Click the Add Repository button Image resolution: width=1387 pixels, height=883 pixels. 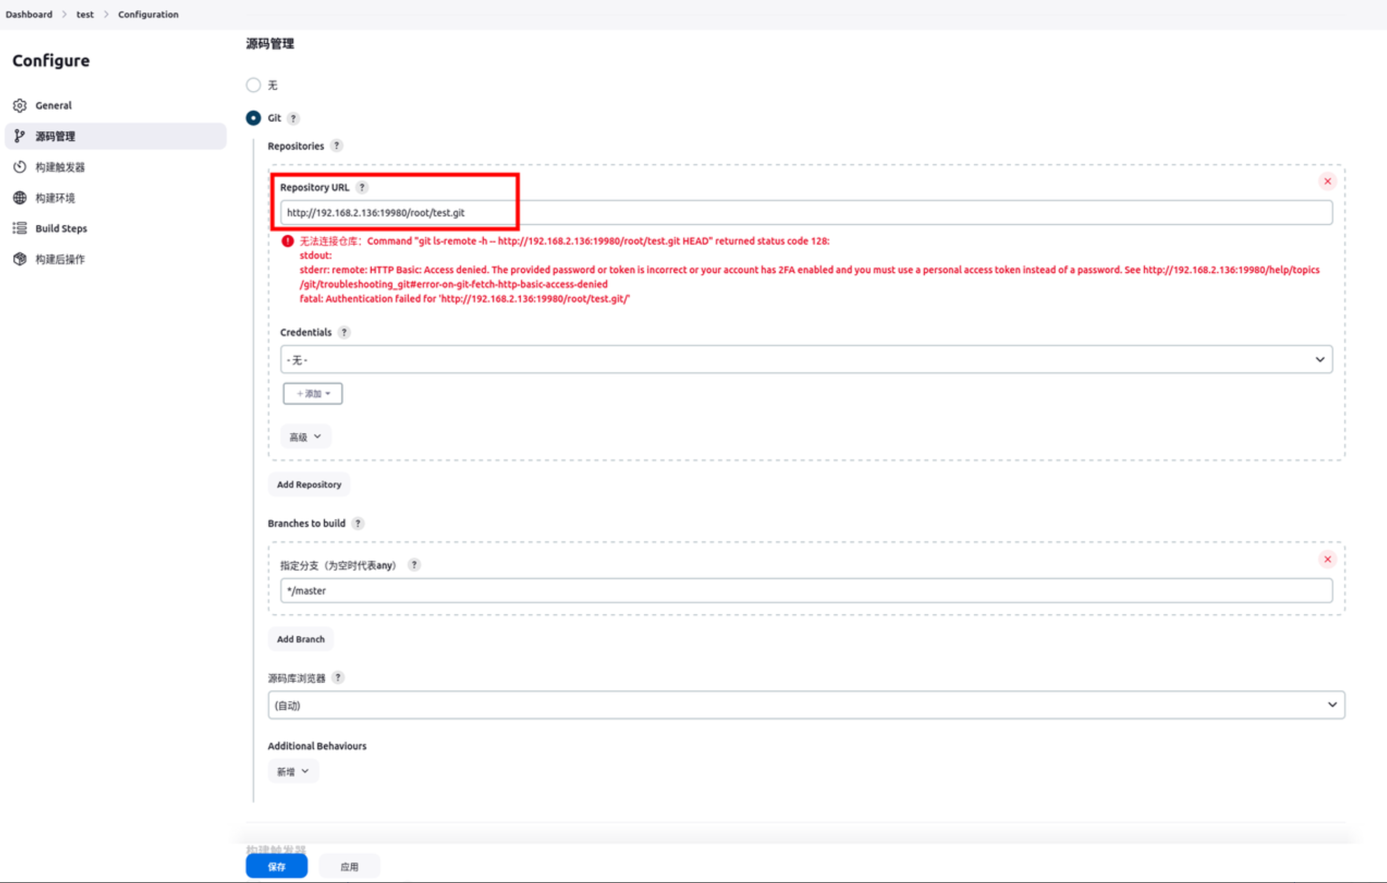point(309,484)
